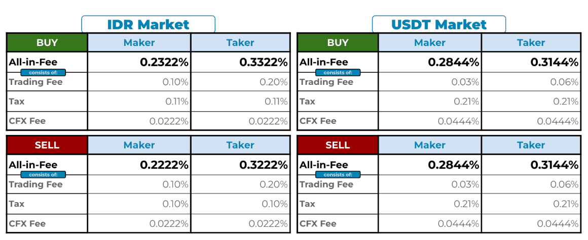Image resolution: width=588 pixels, height=240 pixels.
Task: Select the USDT Market title label
Action: click(438, 24)
